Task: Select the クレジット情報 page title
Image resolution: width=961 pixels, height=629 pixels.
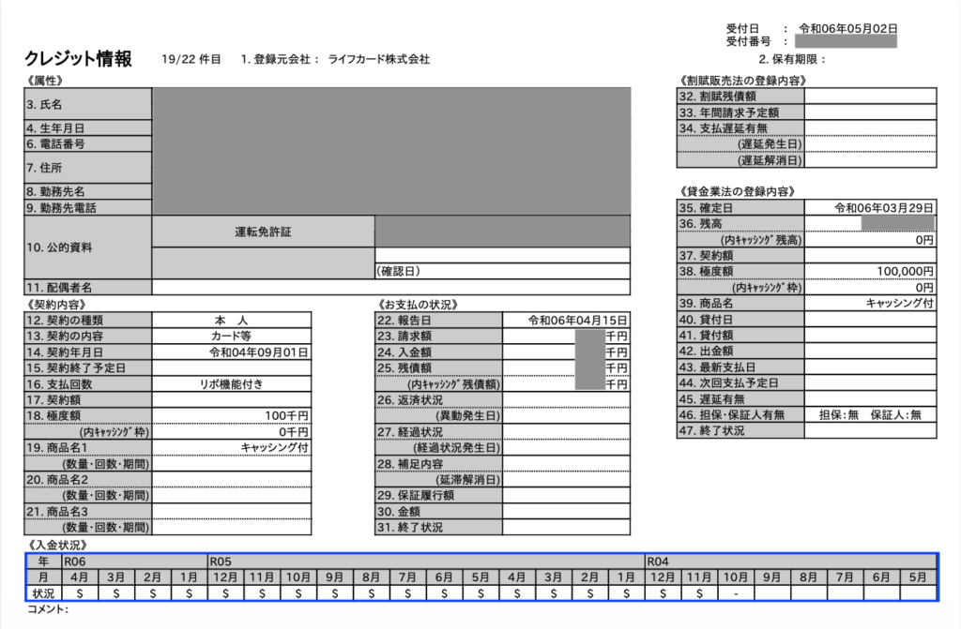Action: [79, 58]
